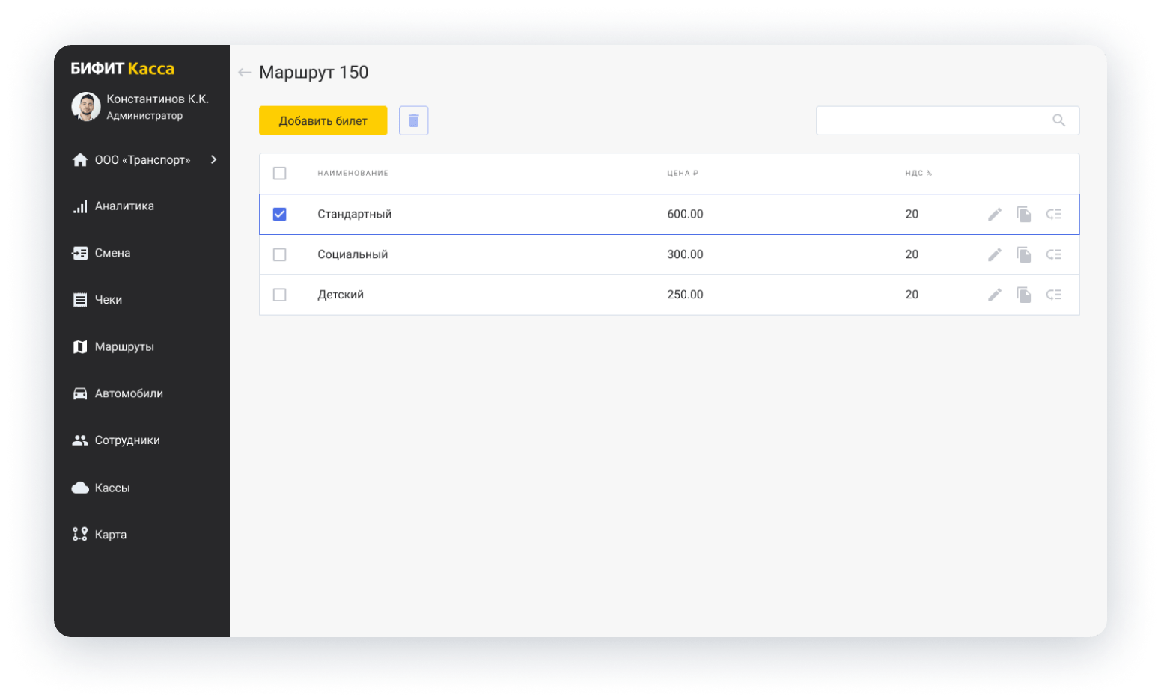Click the back arrow beside Маршрут 150
Viewport: 1161px width, 700px height.
tap(244, 73)
